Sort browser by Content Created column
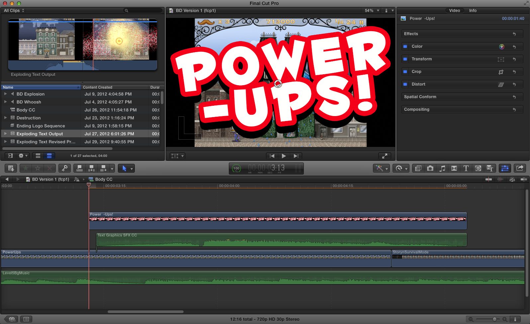The width and height of the screenshot is (530, 324). (115, 87)
